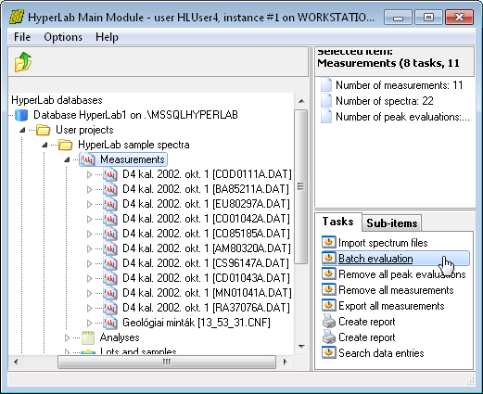Viewport: 483px width, 394px height.
Task: Expand the CS96147A.DAT measurement node
Action: [89, 263]
